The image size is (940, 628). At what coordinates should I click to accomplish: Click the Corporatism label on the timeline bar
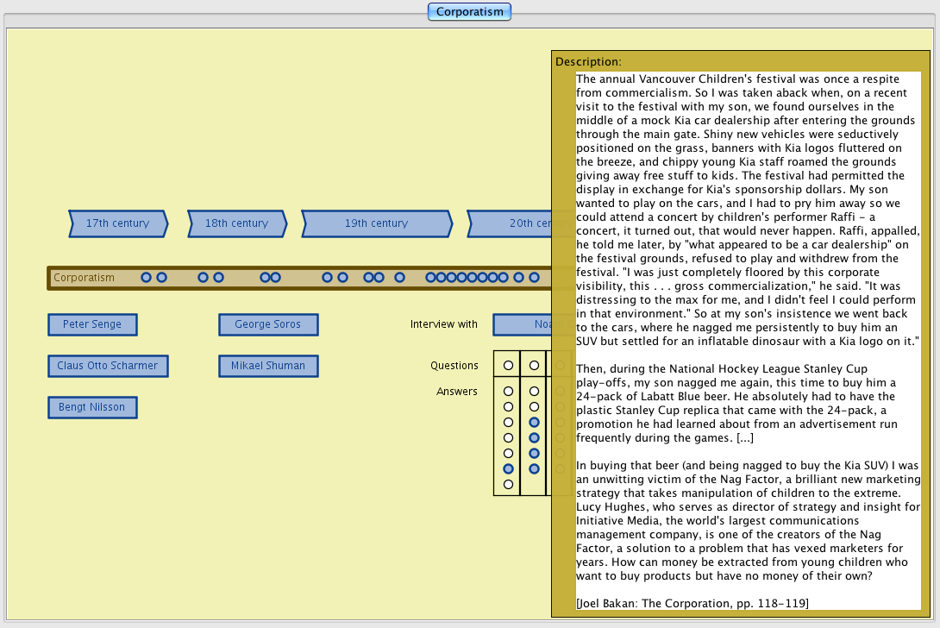click(x=84, y=278)
